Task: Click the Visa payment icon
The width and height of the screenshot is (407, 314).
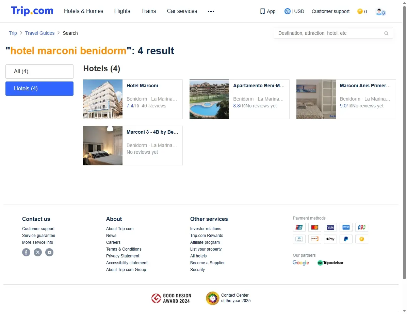Action: (330, 227)
